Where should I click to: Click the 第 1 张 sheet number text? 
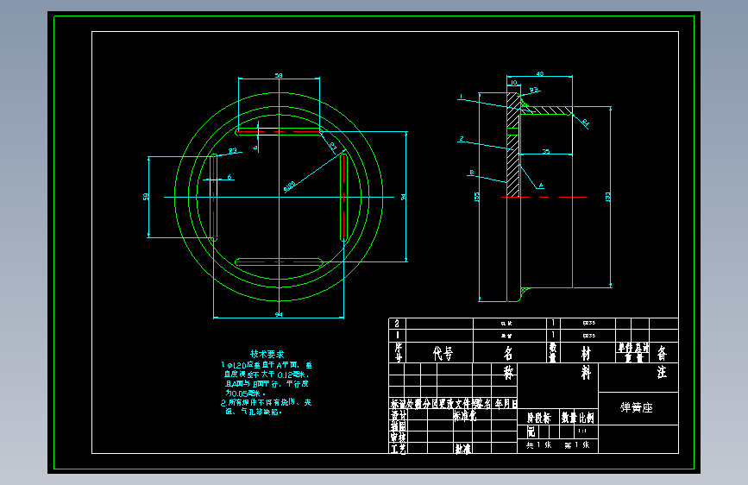pyautogui.click(x=576, y=445)
